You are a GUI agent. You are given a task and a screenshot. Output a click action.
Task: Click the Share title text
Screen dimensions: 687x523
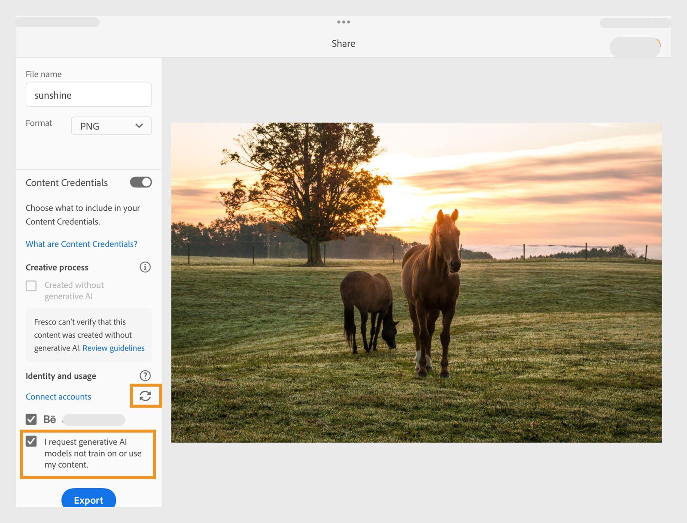343,44
